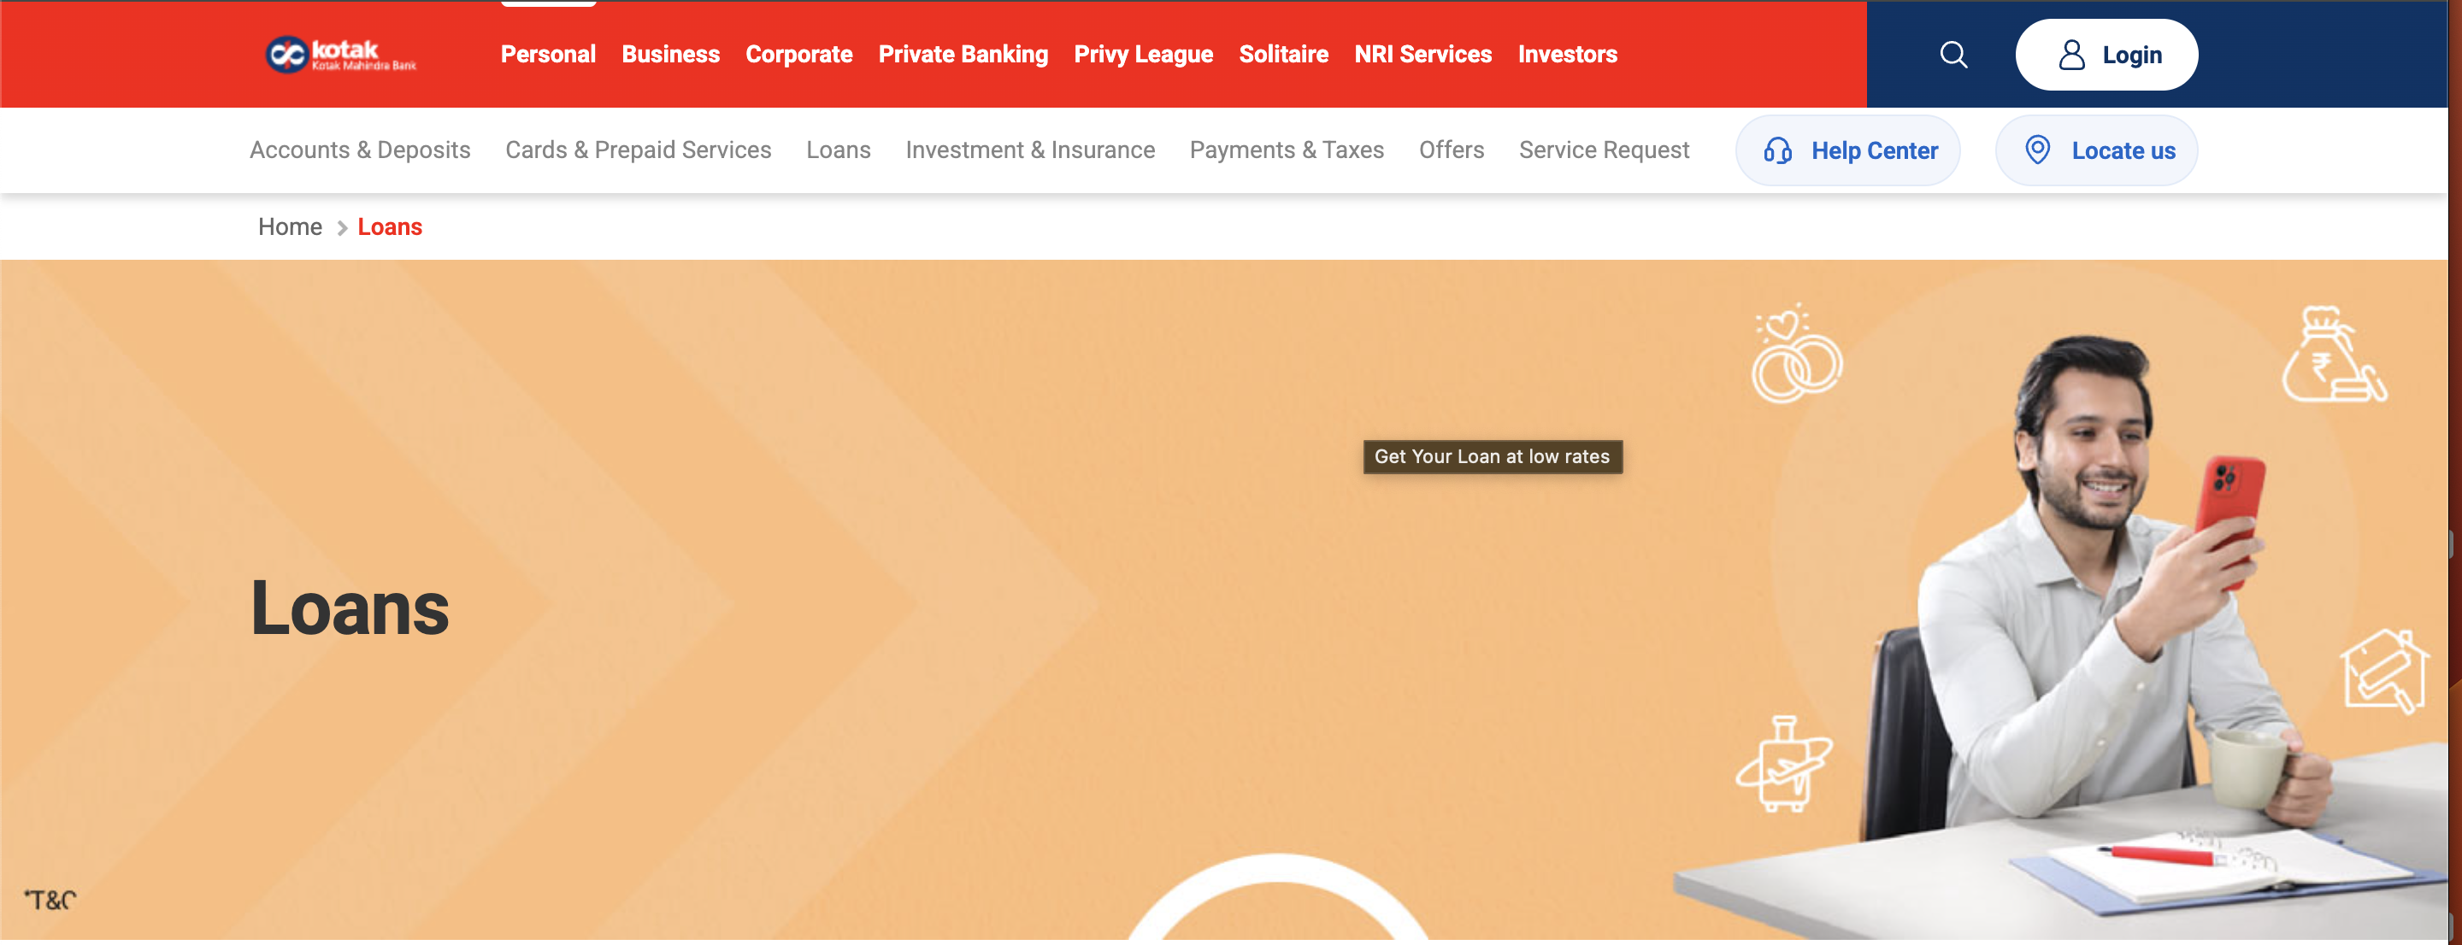Viewport: 2462px width, 945px height.
Task: Click the rupee money bag icon
Action: coord(2333,355)
